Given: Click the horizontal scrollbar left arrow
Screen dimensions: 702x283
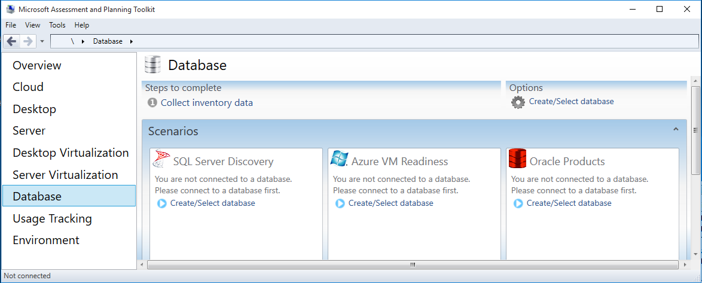Looking at the screenshot, I should (x=142, y=264).
